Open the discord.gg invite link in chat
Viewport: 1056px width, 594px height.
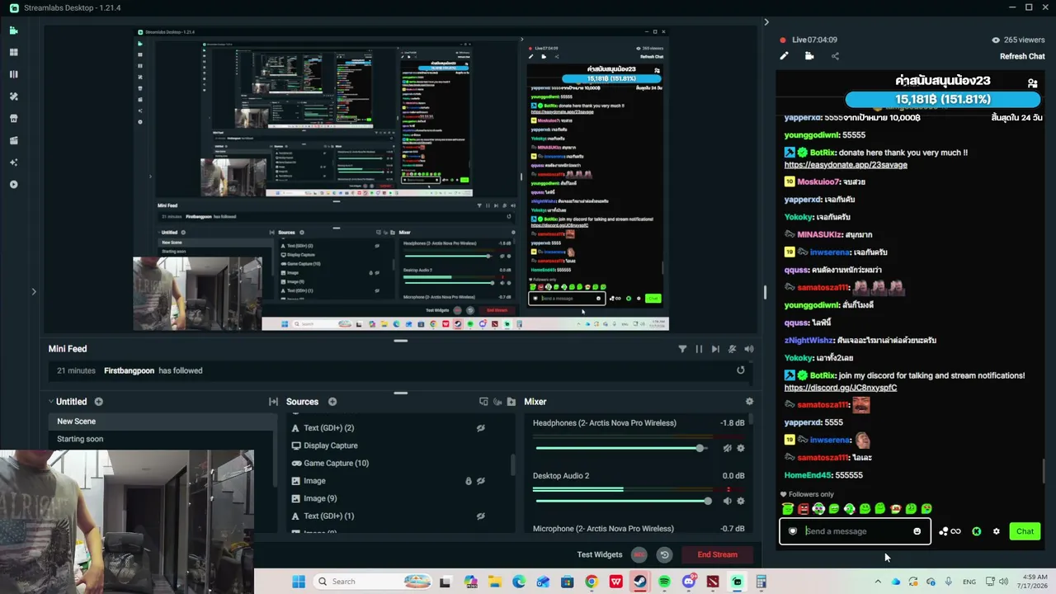click(841, 388)
